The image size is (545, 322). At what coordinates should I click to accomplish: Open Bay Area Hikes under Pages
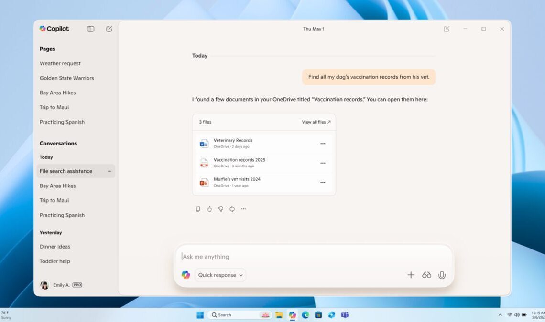[x=58, y=93]
